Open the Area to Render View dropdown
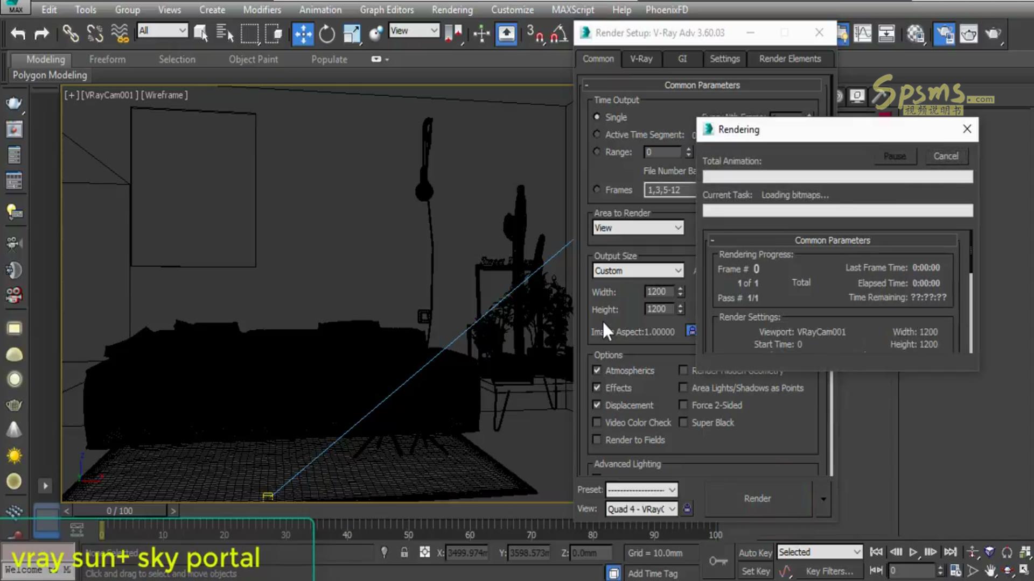Image resolution: width=1034 pixels, height=581 pixels. 638,228
